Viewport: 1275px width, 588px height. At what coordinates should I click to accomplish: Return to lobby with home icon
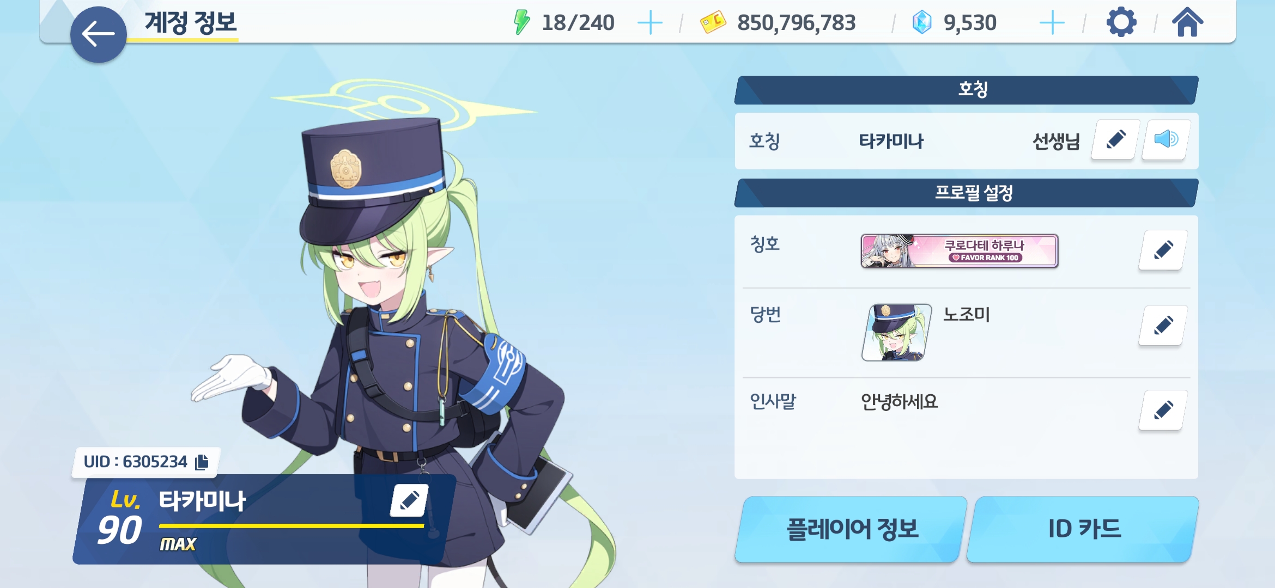(1188, 23)
